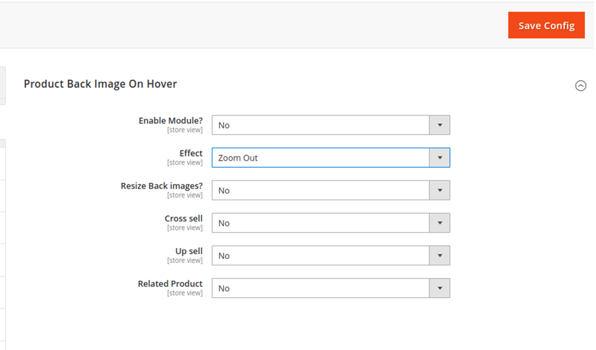Click the arrow icon on the Effect select
The width and height of the screenshot is (596, 350).
tap(440, 158)
